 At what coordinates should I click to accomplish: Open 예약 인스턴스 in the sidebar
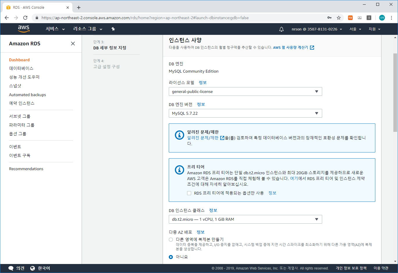pos(22,103)
